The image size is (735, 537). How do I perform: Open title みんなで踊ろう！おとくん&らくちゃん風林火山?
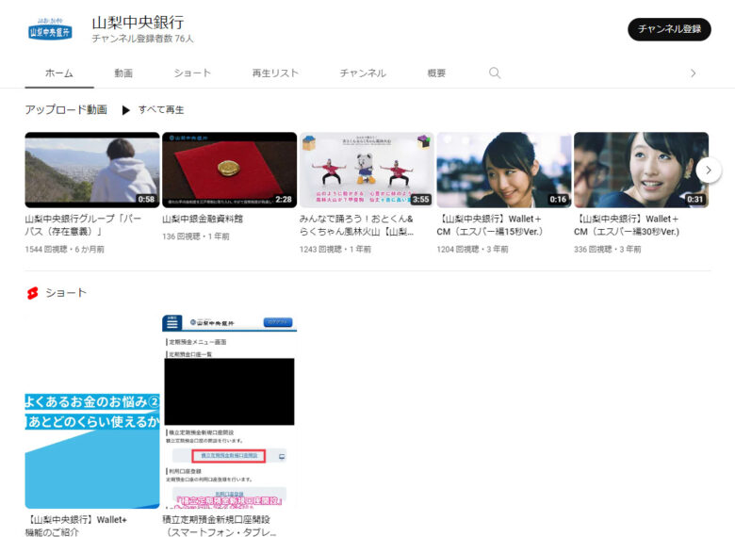[357, 225]
